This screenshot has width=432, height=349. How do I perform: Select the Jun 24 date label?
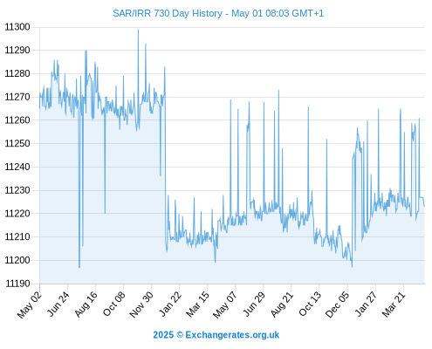tap(58, 304)
